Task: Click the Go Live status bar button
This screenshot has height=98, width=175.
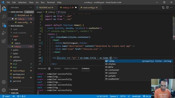Action: click(x=147, y=96)
